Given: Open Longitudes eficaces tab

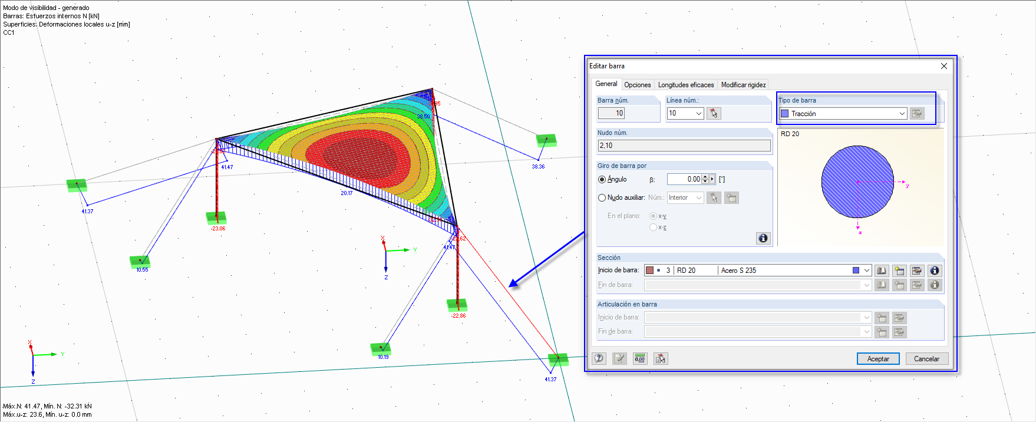Looking at the screenshot, I should tap(686, 85).
